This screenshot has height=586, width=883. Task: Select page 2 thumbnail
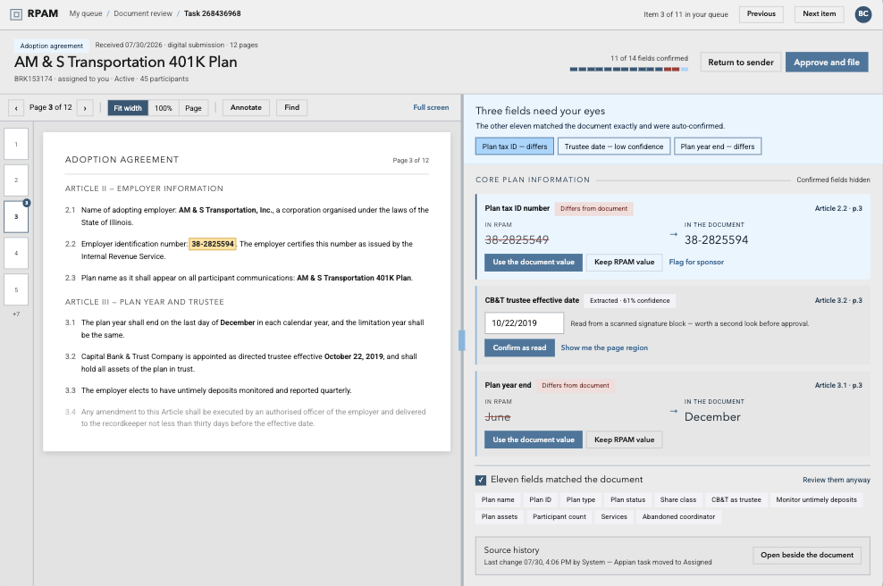tap(16, 180)
